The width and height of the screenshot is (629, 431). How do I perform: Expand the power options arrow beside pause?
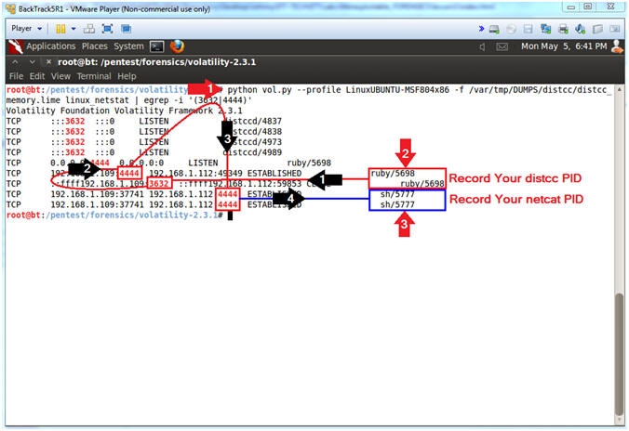(x=74, y=29)
